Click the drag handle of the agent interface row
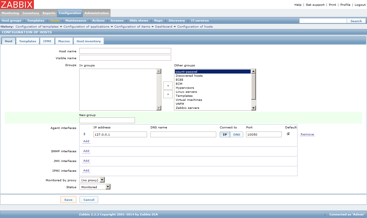This screenshot has width=367, height=218. (84, 134)
